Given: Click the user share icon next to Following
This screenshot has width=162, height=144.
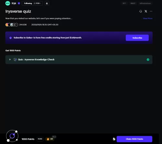Looking at the screenshot, I should pyautogui.click(x=47, y=3).
